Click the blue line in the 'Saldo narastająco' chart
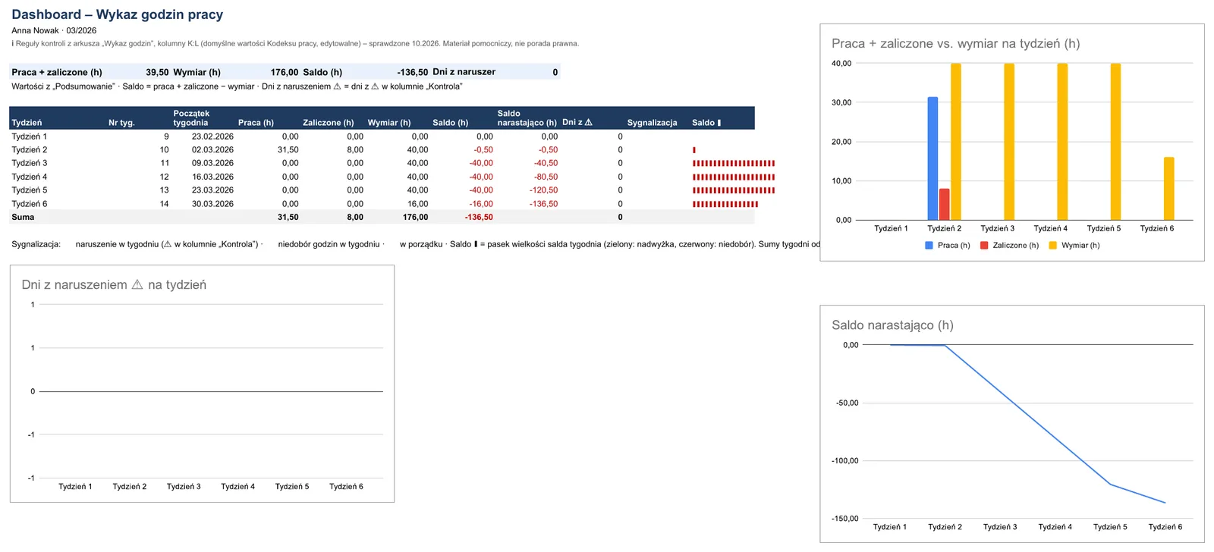 1027,413
